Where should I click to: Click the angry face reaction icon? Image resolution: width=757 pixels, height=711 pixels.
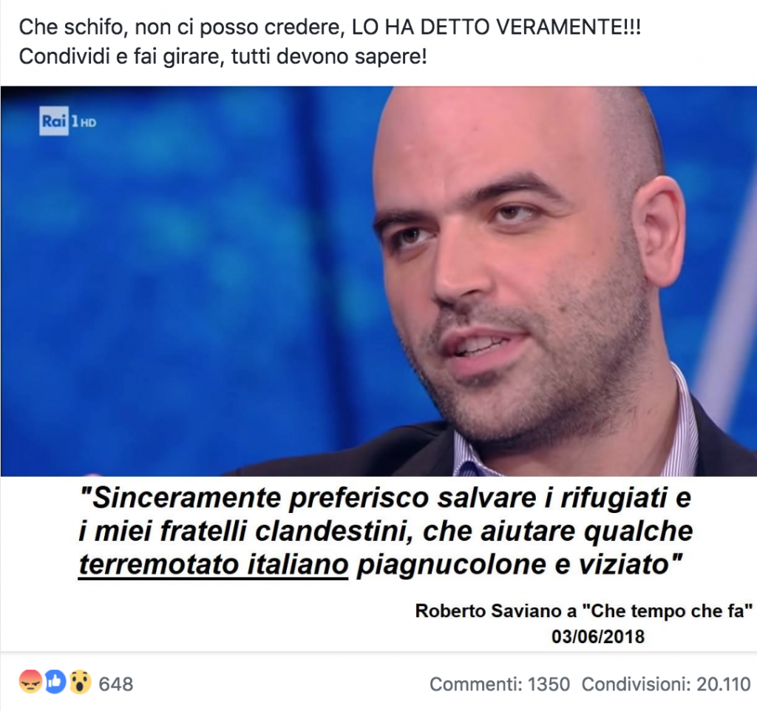(30, 683)
